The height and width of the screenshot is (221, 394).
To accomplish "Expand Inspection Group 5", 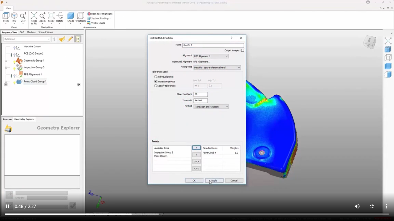I will point(6,68).
